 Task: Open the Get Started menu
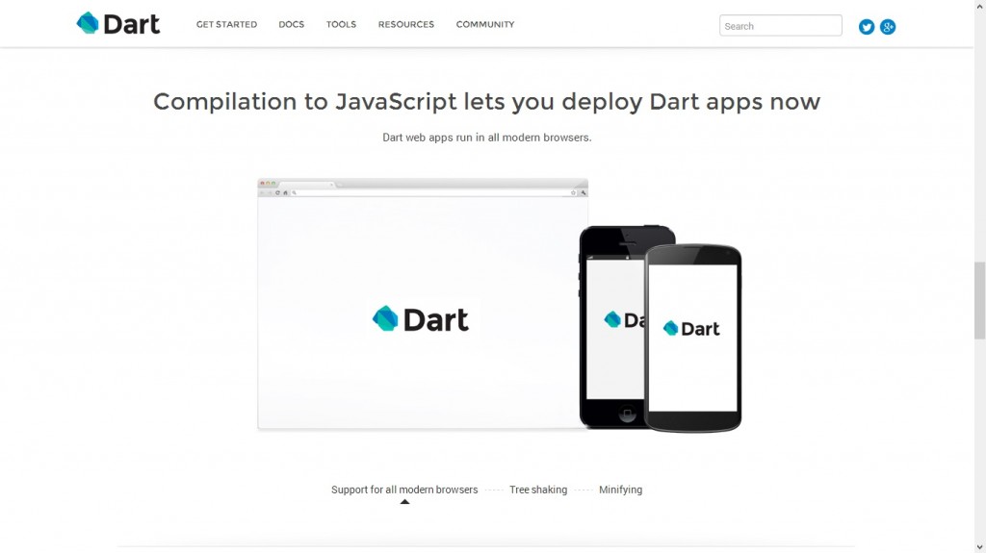[226, 24]
